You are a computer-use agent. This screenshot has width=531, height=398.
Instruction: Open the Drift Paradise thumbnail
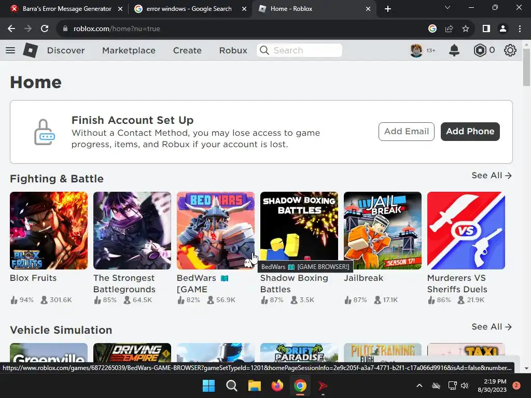point(299,352)
